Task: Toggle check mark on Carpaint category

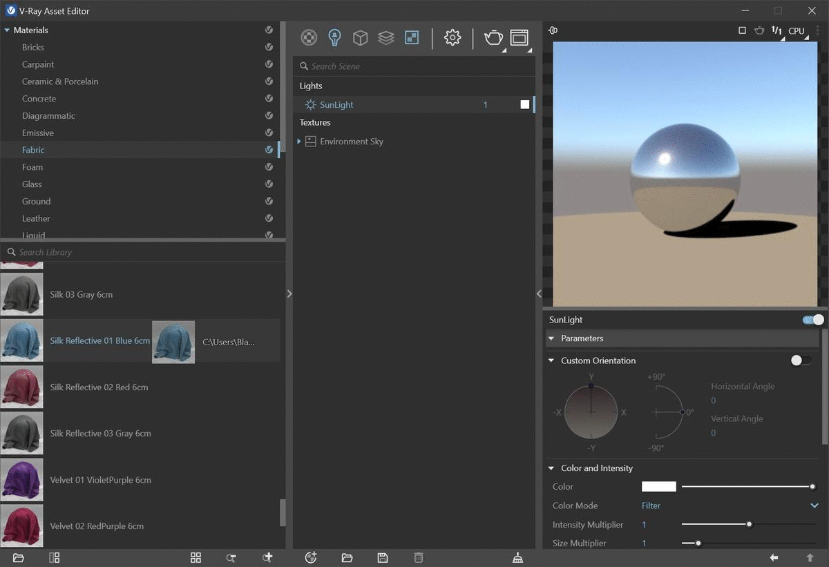Action: (x=269, y=64)
